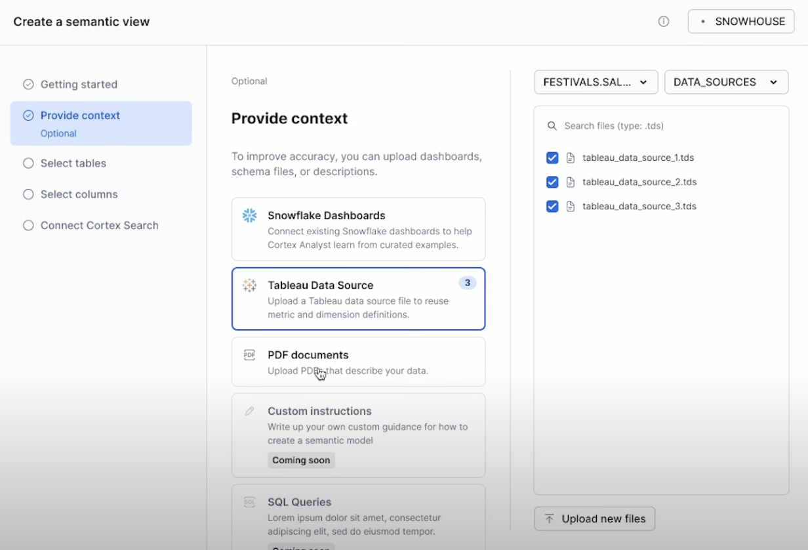Click the upload arrow icon

550,518
